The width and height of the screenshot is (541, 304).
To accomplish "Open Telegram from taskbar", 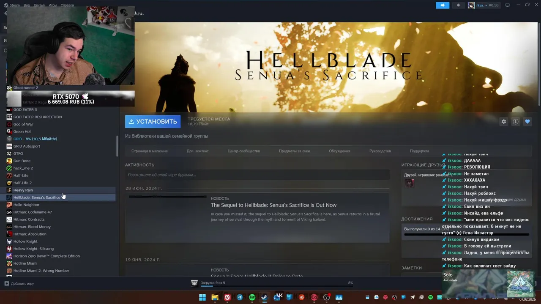I will (x=240, y=297).
